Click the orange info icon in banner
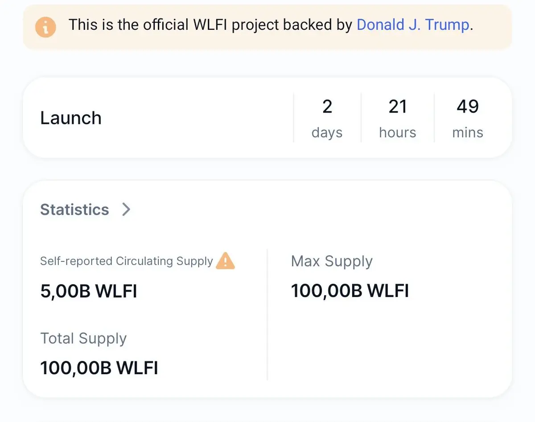This screenshot has height=422, width=535. point(46,27)
